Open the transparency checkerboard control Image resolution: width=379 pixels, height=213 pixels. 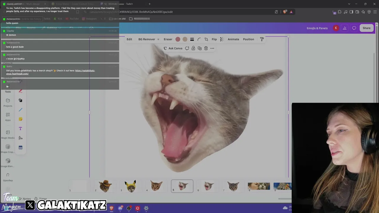pyautogui.click(x=221, y=39)
